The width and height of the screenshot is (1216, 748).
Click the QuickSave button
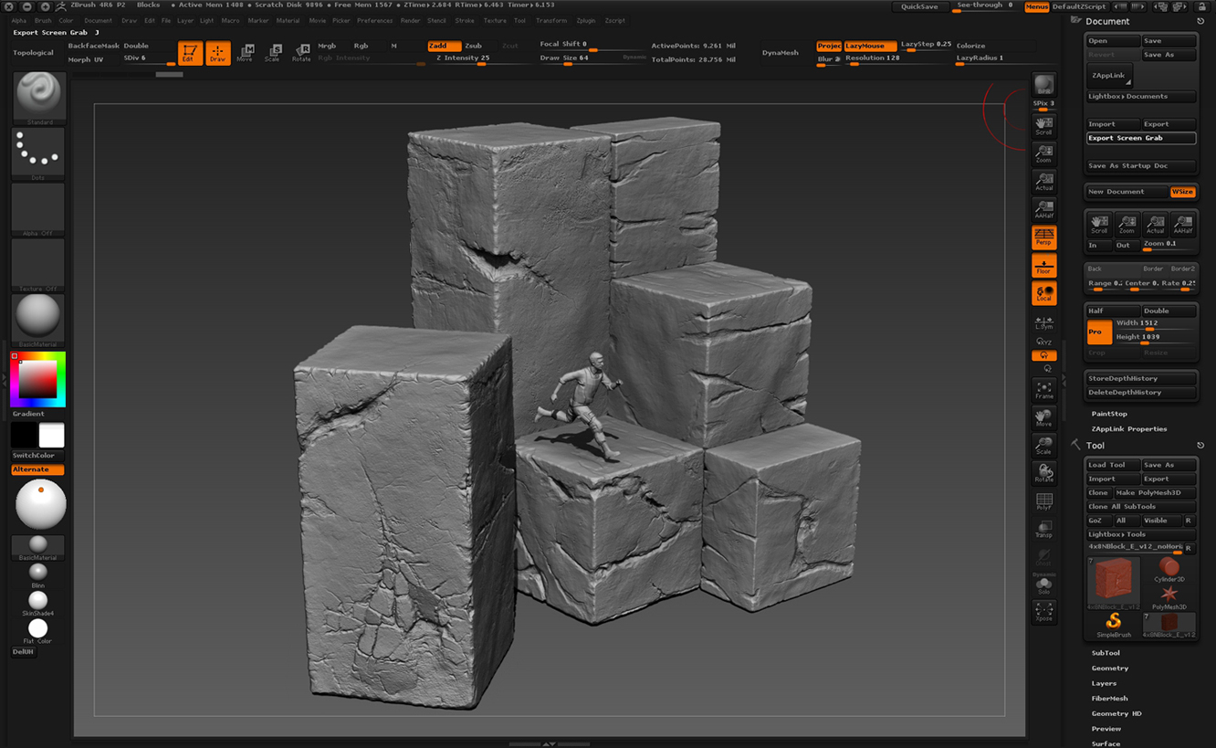[919, 6]
